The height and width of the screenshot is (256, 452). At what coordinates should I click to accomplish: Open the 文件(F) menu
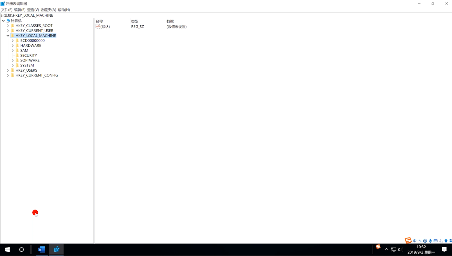7,10
